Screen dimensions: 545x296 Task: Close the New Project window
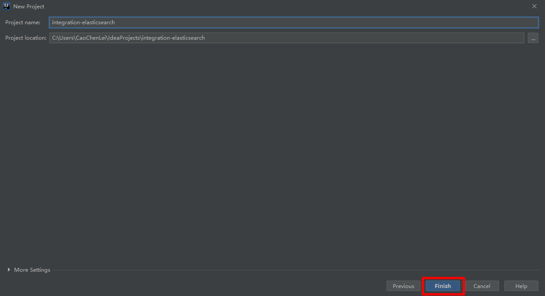[534, 6]
